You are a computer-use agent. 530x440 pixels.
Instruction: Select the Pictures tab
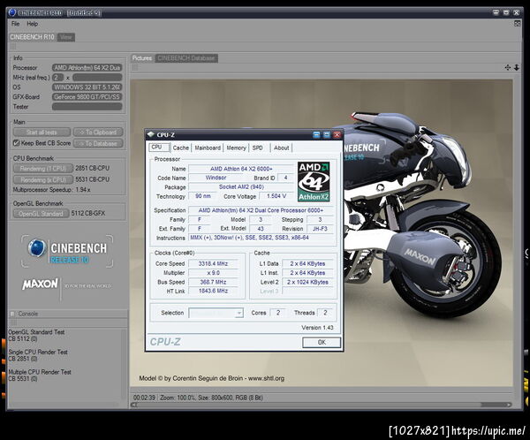[142, 58]
